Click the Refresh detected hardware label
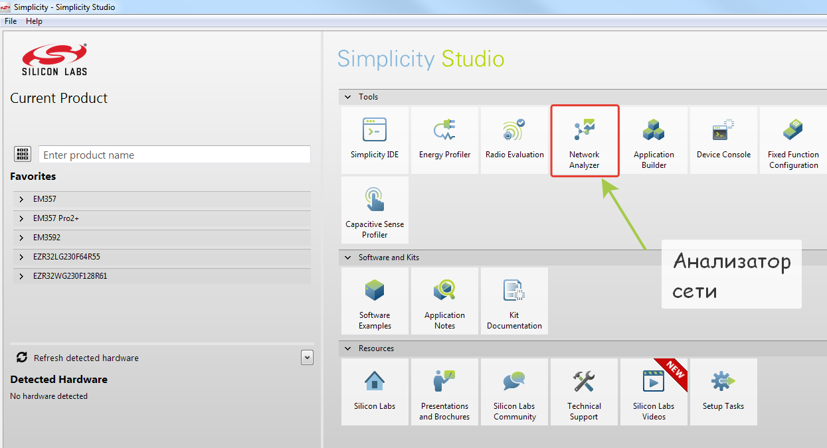 click(86, 358)
